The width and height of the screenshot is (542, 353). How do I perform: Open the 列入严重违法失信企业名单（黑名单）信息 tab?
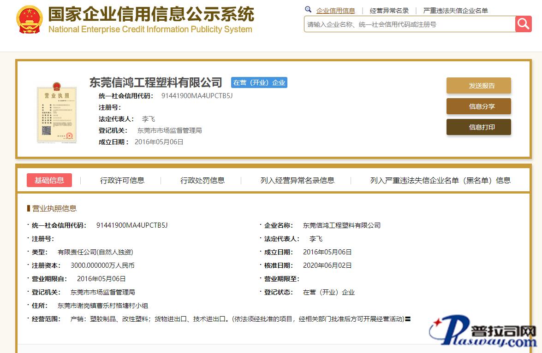440,181
